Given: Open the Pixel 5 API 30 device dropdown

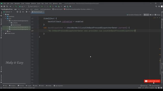Looking at the screenshot, I should (34, 6).
